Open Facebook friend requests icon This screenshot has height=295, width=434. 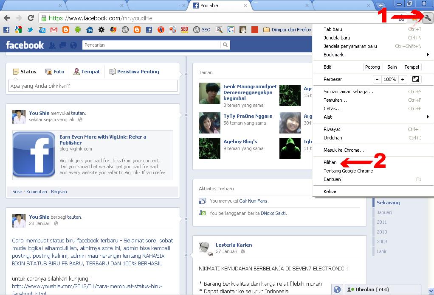[x=52, y=45]
